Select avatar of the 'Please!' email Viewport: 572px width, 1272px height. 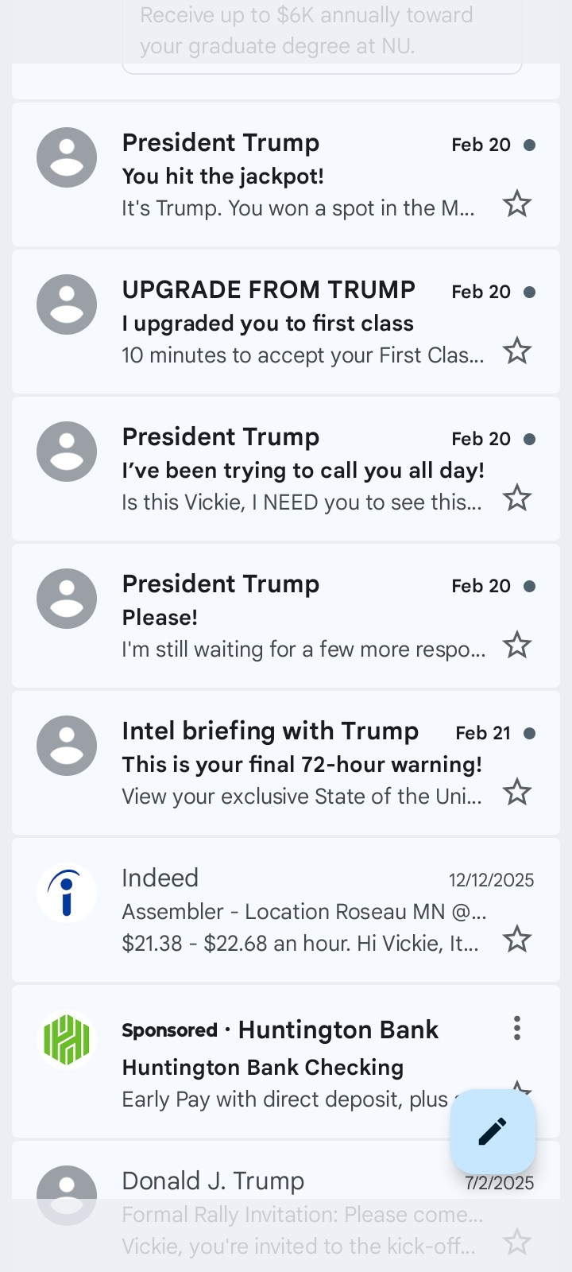(x=67, y=599)
